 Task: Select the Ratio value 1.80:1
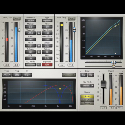(30, 39)
